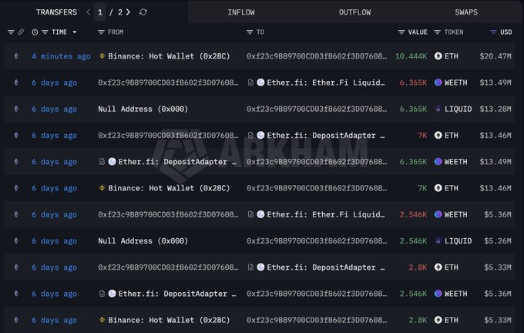Click LIQUID token in the $13.28M row
This screenshot has width=524, height=333.
pyautogui.click(x=458, y=109)
